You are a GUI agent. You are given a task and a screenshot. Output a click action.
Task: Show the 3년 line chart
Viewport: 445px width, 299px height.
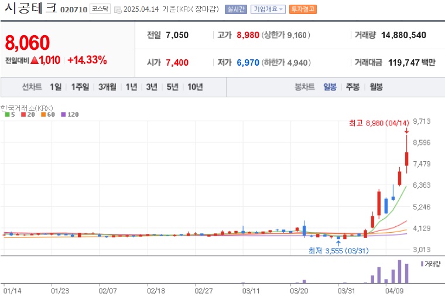152,87
